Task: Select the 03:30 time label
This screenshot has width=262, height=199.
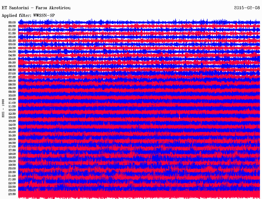Action: point(12,48)
